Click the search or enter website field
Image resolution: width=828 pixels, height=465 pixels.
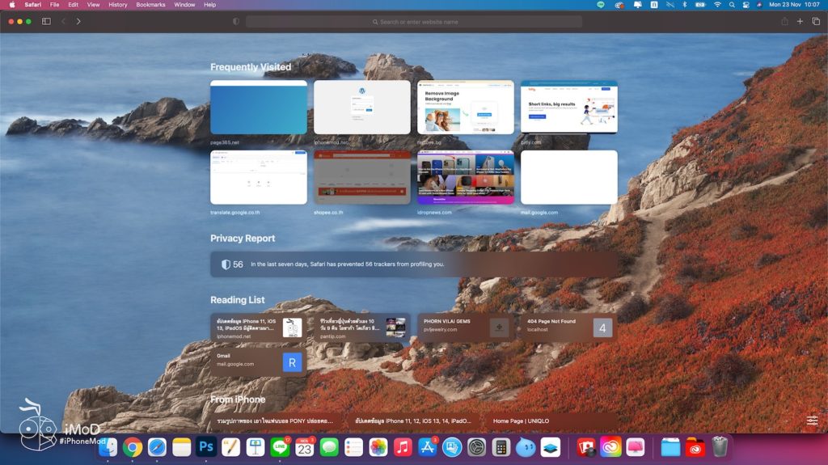(414, 22)
